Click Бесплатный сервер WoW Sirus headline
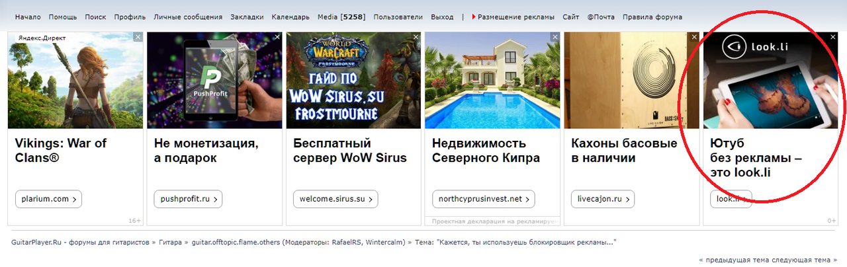This screenshot has width=847, height=267. (x=350, y=151)
